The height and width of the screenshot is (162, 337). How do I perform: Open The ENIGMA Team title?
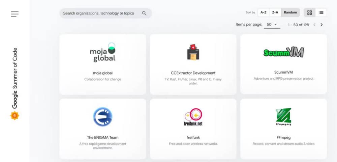click(103, 137)
